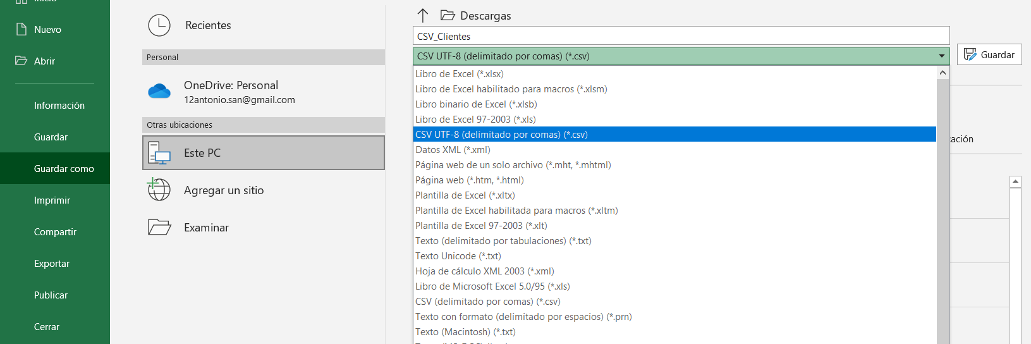Select Cerrar in the sidebar
1031x344 pixels.
tap(55, 327)
